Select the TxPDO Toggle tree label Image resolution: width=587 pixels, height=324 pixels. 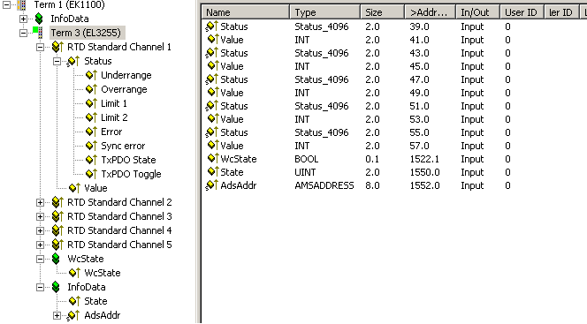point(131,174)
